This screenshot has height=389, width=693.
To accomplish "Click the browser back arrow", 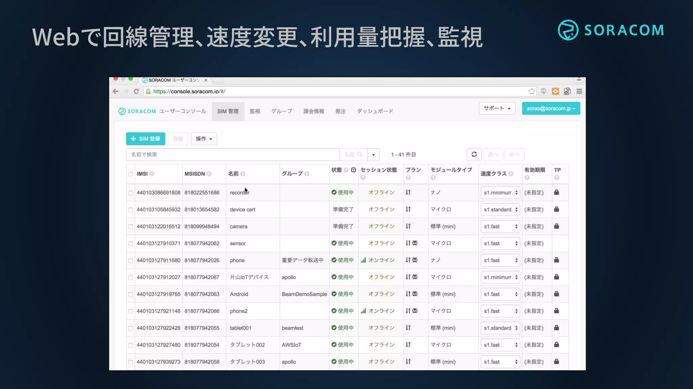I will pyautogui.click(x=116, y=91).
